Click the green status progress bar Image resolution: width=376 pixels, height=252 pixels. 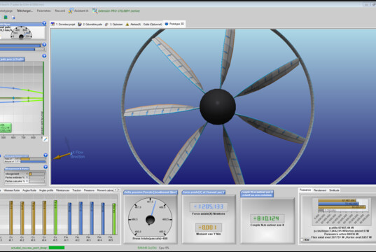[57, 247]
